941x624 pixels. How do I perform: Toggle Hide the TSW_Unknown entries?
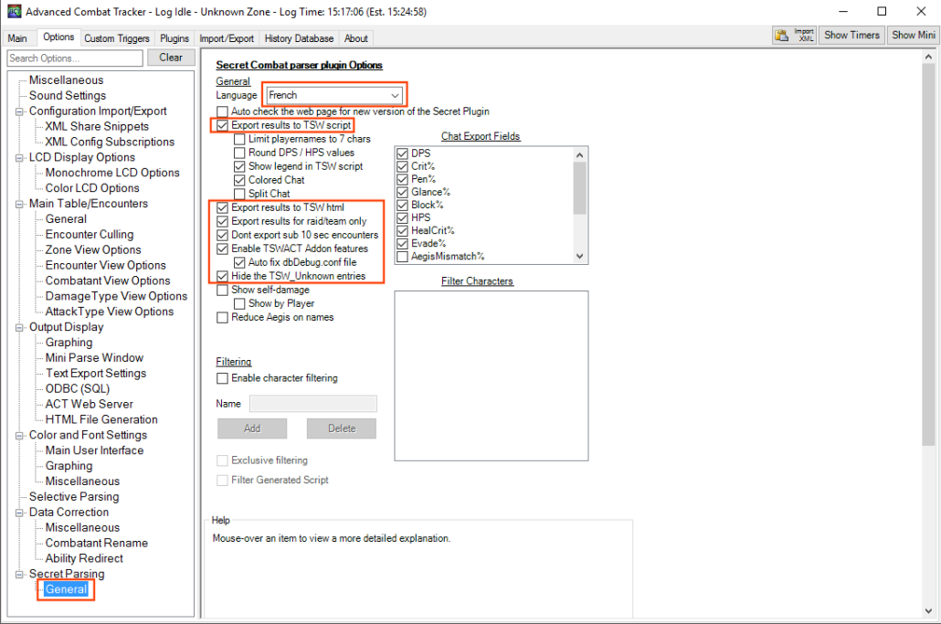coord(222,276)
